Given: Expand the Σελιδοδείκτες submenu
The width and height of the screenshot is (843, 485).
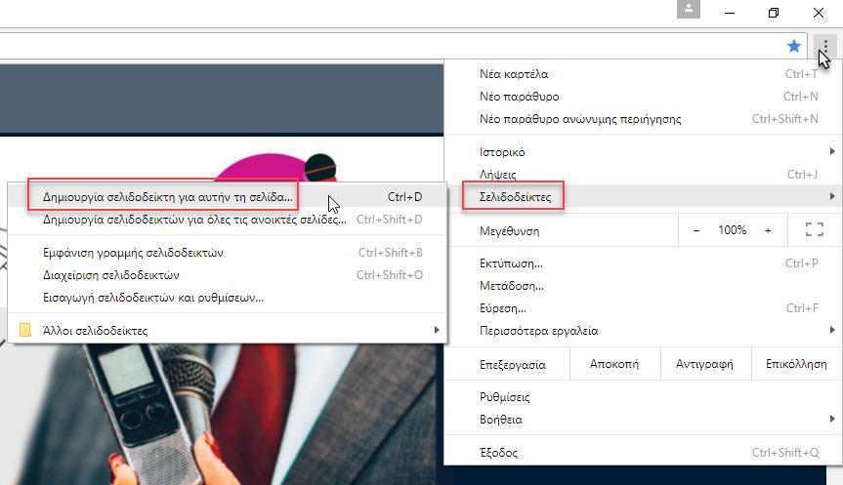Looking at the screenshot, I should (x=643, y=196).
